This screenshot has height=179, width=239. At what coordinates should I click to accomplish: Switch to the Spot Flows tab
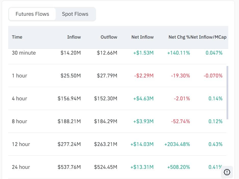click(x=75, y=14)
